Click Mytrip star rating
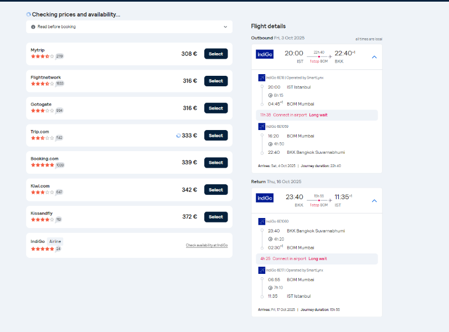 pos(43,56)
